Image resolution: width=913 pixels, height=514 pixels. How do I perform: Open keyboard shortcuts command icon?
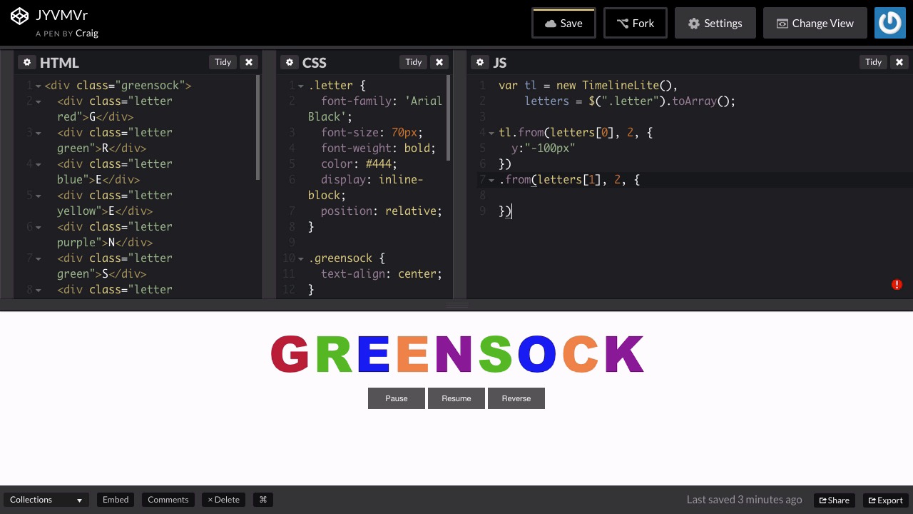262,500
